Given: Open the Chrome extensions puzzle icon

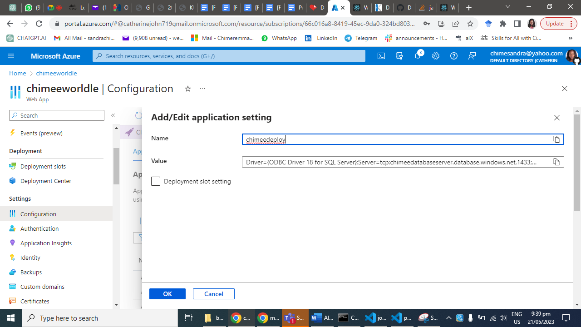Looking at the screenshot, I should coord(503,24).
